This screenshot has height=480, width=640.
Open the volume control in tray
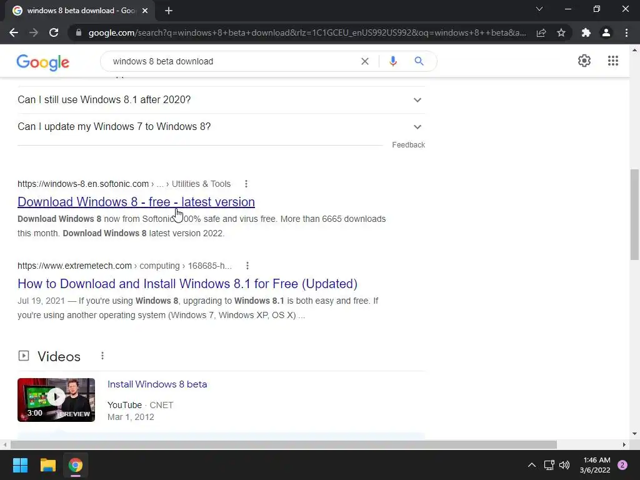(x=564, y=465)
